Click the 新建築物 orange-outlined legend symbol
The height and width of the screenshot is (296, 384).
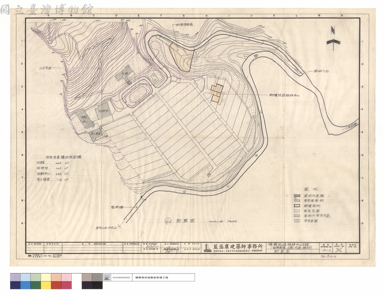pyautogui.click(x=297, y=205)
